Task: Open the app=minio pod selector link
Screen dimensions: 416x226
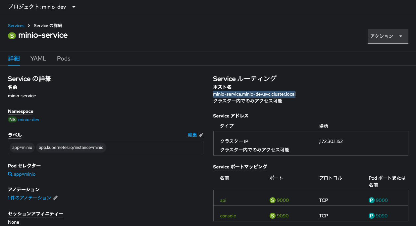Action: pyautogui.click(x=25, y=174)
